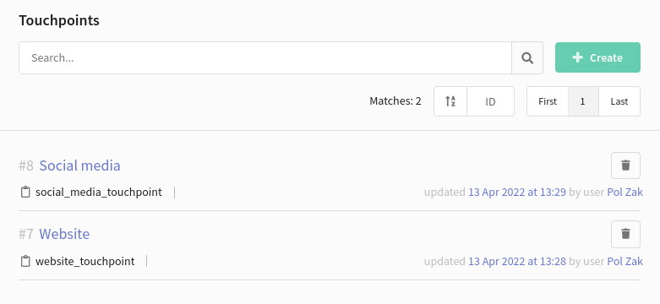660x304 pixels.
Task: Sort the list by ID
Action: tap(490, 101)
